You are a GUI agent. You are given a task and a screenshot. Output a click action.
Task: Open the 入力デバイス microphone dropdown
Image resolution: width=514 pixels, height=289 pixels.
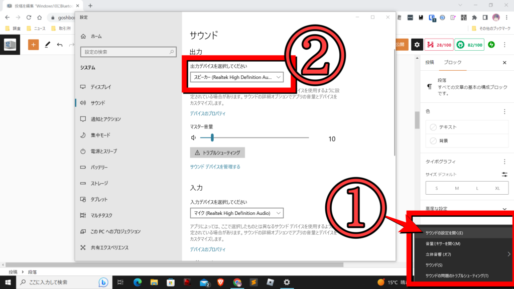tap(236, 213)
